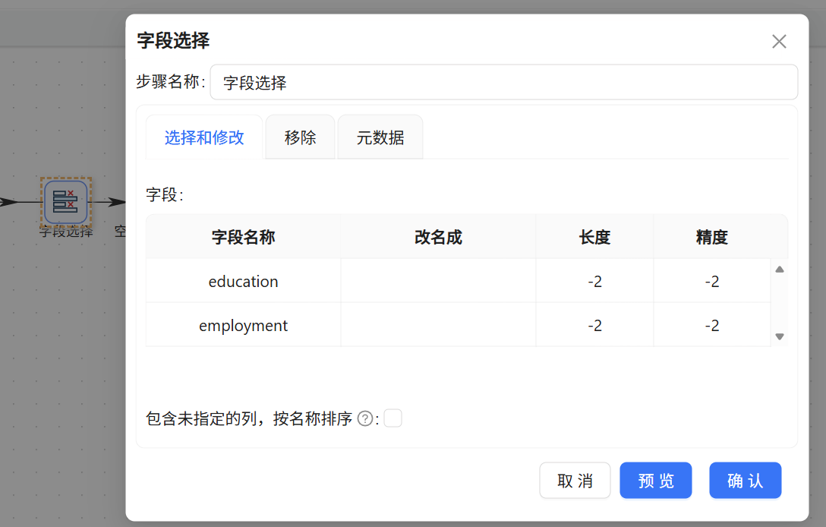Close the 字段选择 dialog with the X
Image resolution: width=826 pixels, height=527 pixels.
click(x=779, y=41)
